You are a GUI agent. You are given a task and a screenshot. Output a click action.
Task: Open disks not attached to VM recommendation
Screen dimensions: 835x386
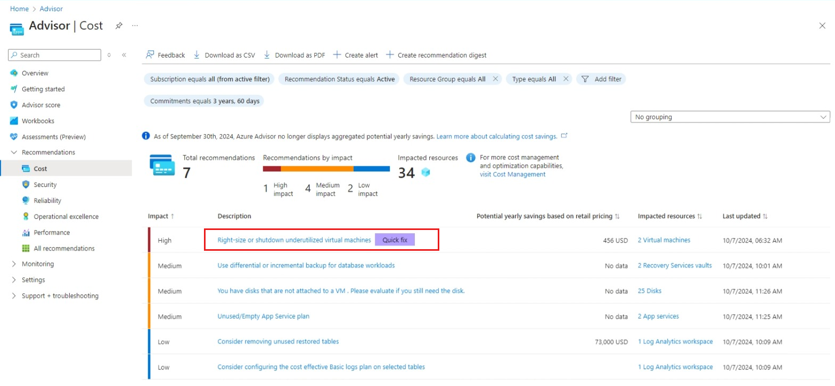[x=341, y=291]
